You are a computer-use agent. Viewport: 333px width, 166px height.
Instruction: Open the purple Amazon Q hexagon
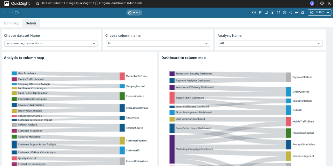pos(312,3)
